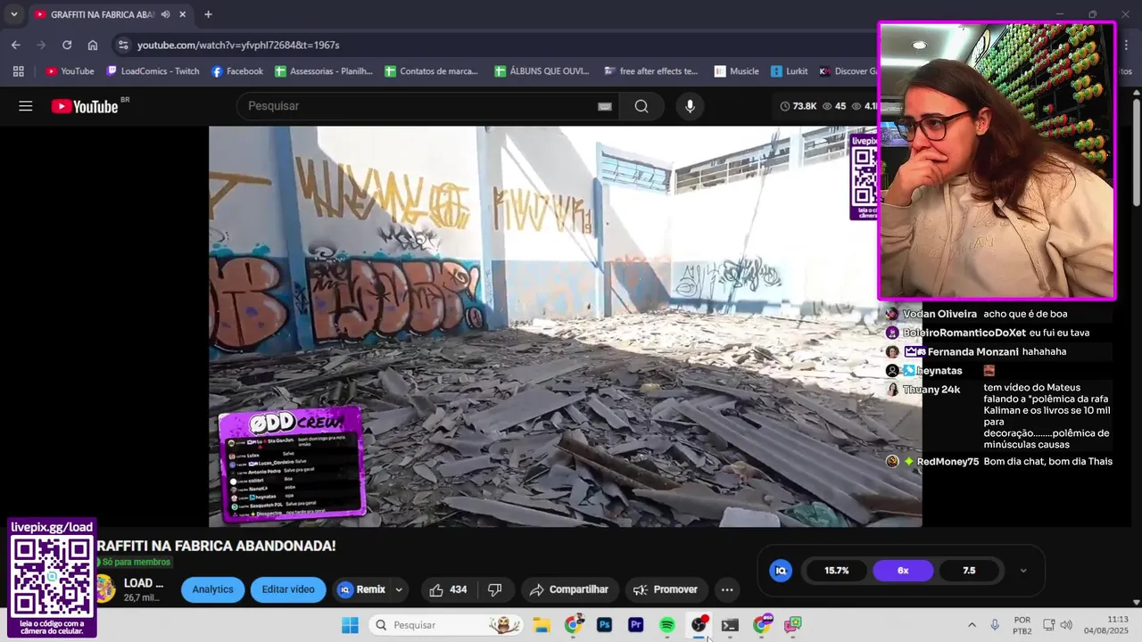This screenshot has height=642, width=1142.
Task: Open the volume control in tray
Action: pyautogui.click(x=1066, y=625)
